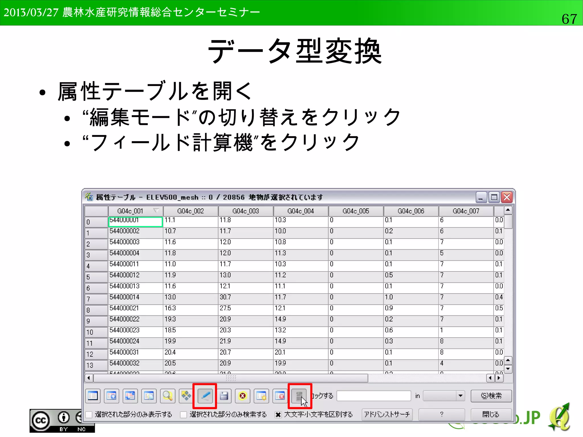
Task: Click the 閉じる close button
Action: tap(491, 414)
